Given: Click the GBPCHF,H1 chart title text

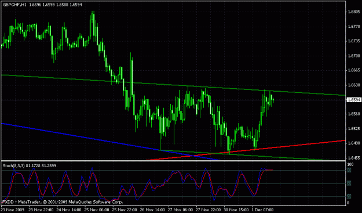Looking at the screenshot, I should pos(14,5).
